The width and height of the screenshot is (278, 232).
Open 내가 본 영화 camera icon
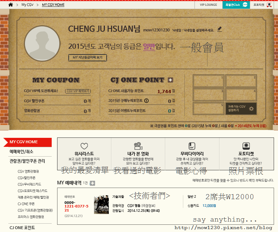click(138, 146)
